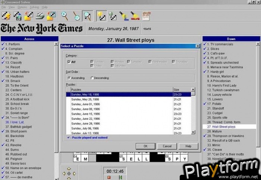Click the center cross of the navigation pad
This screenshot has height=180, width=261.
point(69,174)
